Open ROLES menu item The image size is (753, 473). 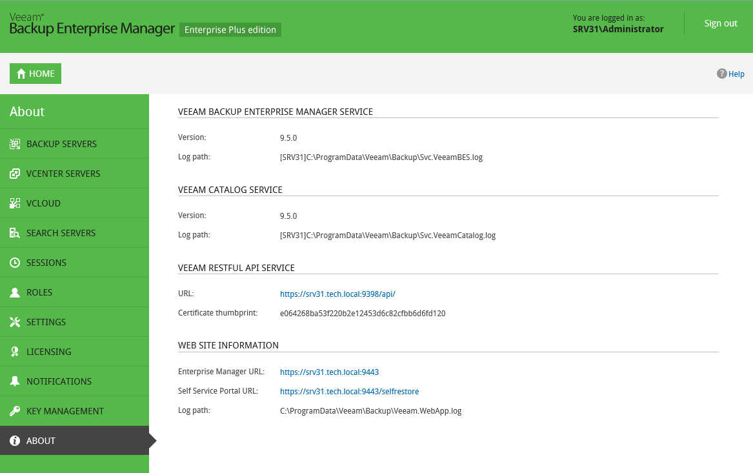pyautogui.click(x=74, y=292)
